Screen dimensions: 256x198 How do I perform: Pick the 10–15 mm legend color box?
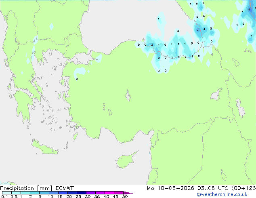[x=53, y=193]
